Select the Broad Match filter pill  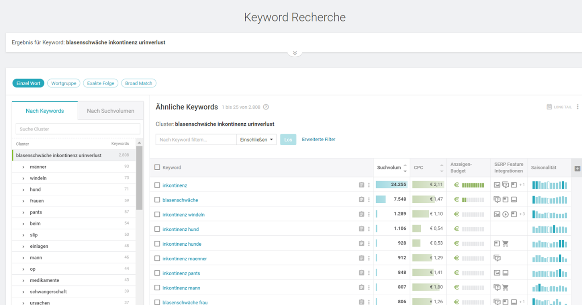point(138,83)
